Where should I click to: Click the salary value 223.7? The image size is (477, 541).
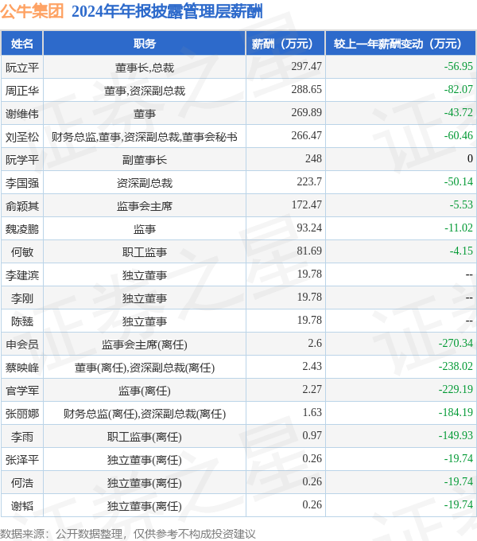tap(309, 182)
